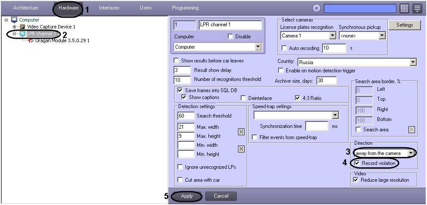This screenshot has height=205, width=427.
Task: Click Number of recognitions threshold field
Action: [x=182, y=80]
